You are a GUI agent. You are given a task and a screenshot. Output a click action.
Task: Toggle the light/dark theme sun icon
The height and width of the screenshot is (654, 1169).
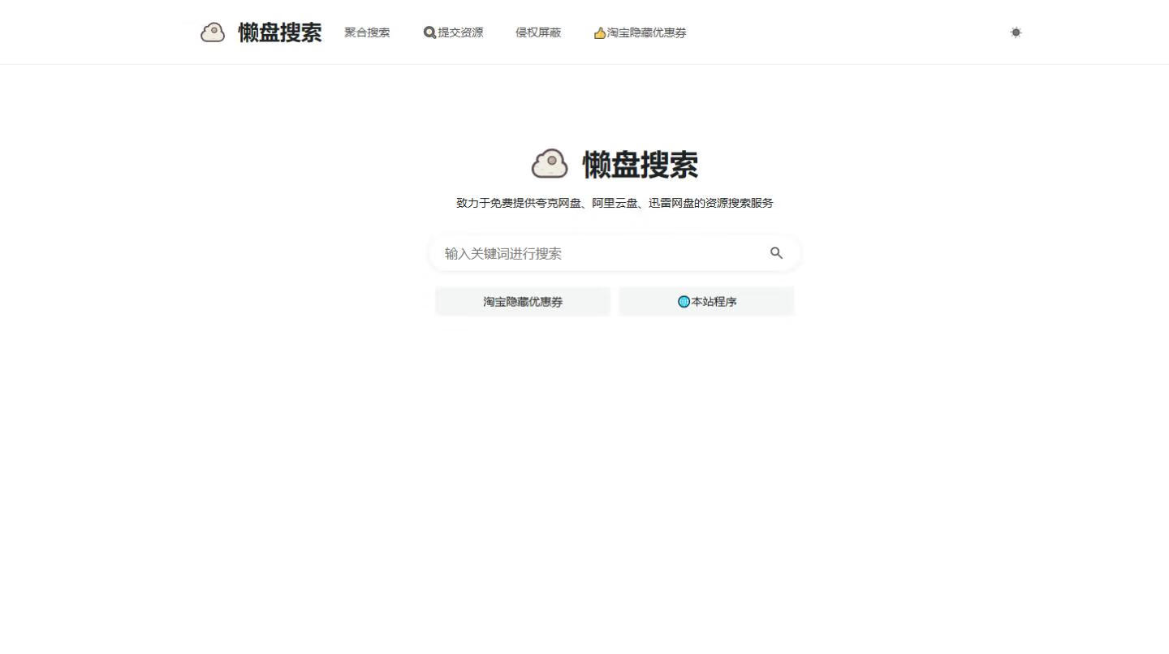pos(1016,32)
